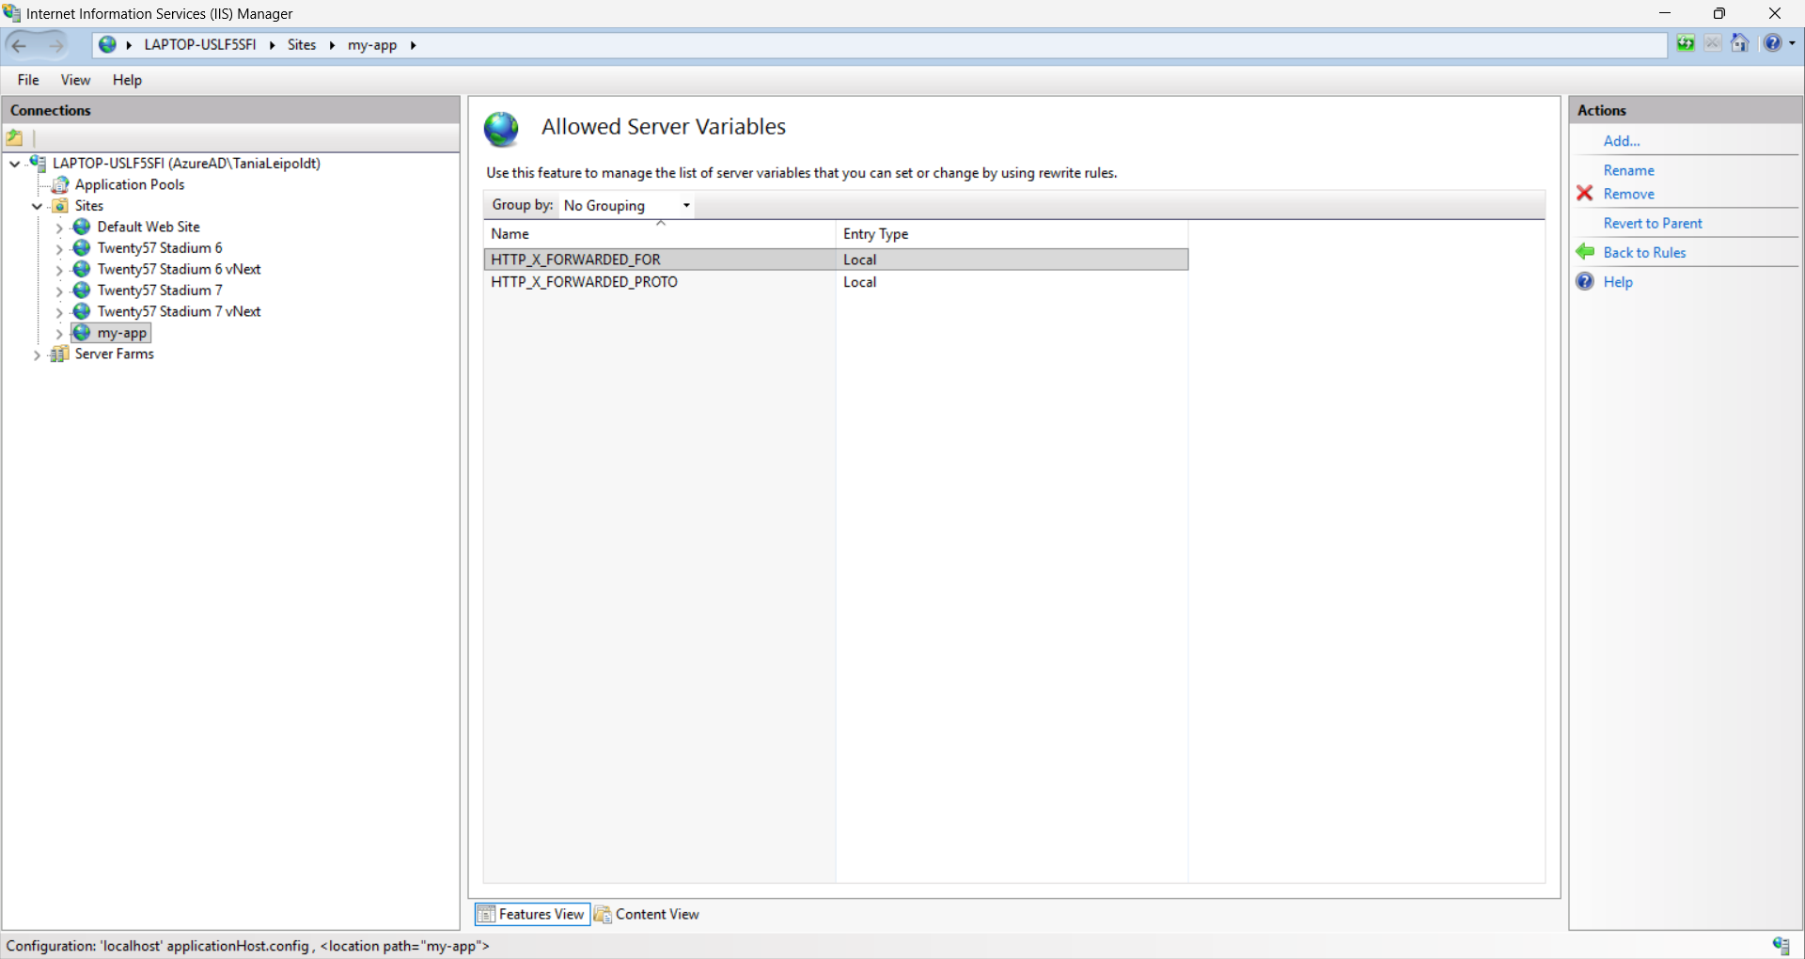Sort by the Entry Type column header
The height and width of the screenshot is (959, 1805).
click(1012, 233)
